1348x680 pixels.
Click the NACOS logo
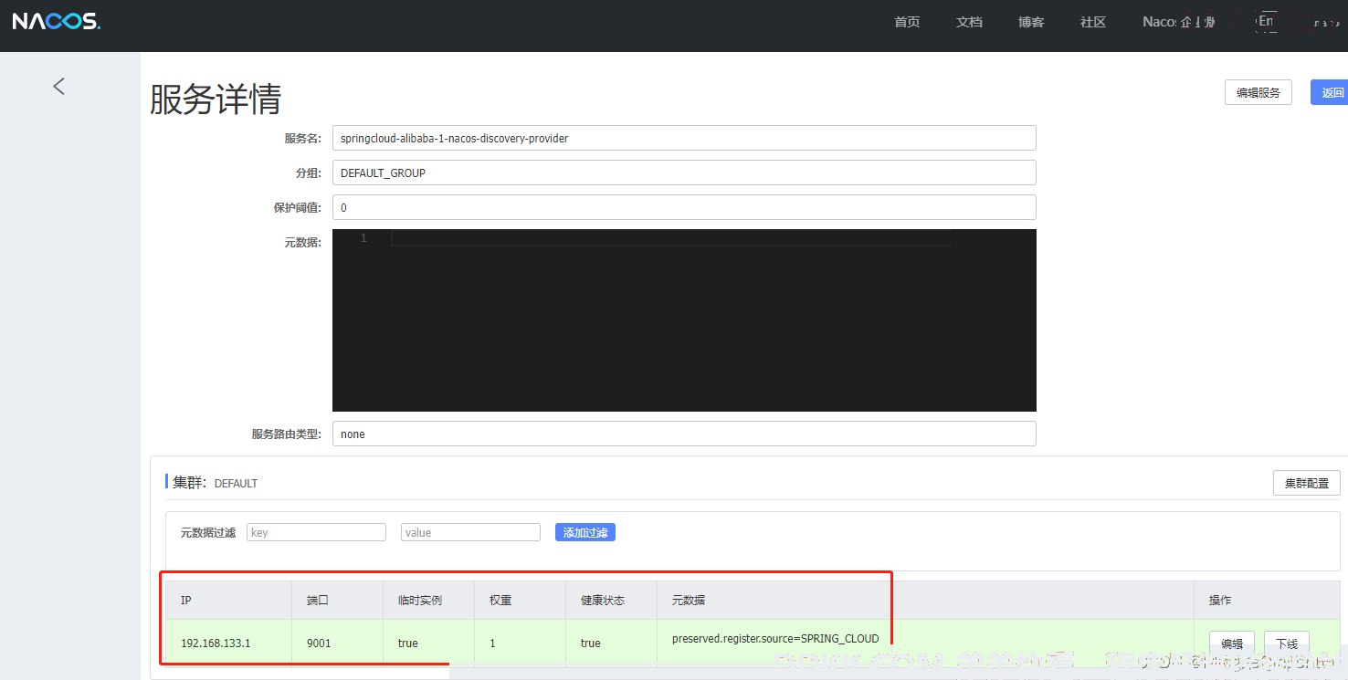57,21
